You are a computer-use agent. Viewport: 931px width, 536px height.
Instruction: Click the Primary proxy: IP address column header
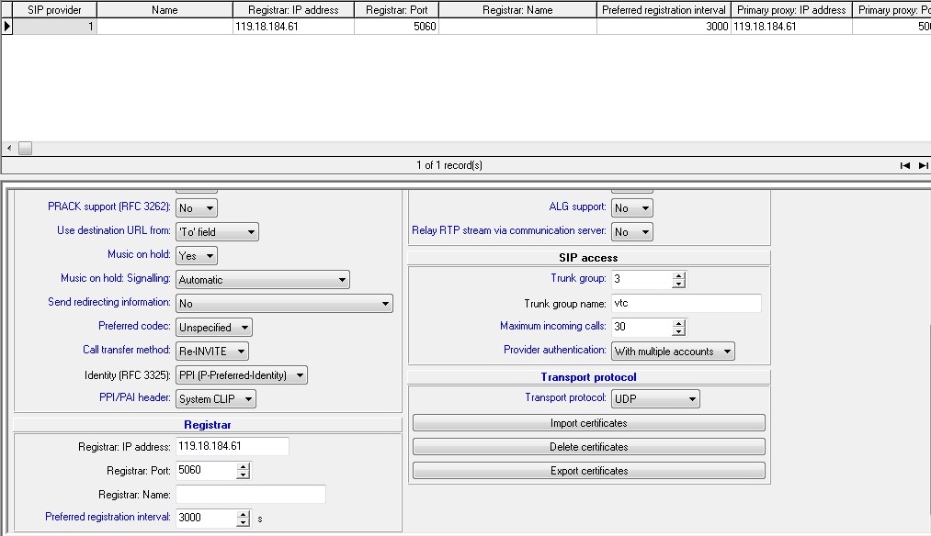[x=791, y=10]
